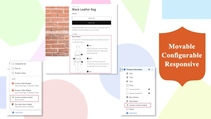Click the Share block bracket icon
Image resolution: width=211 pixels, height=119 pixels.
click(127, 109)
